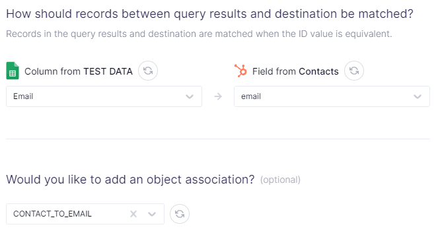Expand the object association chevron arrow

pyautogui.click(x=152, y=214)
